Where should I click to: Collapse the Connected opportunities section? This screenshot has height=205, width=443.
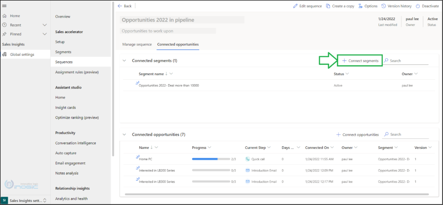124,135
